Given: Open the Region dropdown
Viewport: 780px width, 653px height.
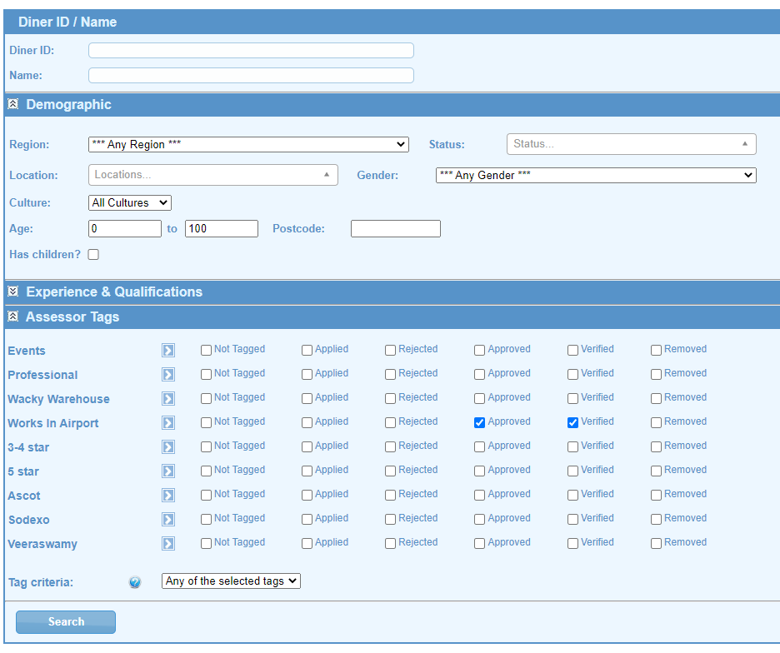Looking at the screenshot, I should 248,145.
